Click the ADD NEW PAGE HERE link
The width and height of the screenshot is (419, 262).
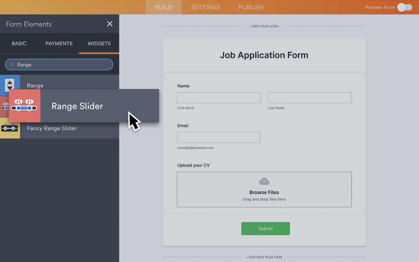point(264,257)
